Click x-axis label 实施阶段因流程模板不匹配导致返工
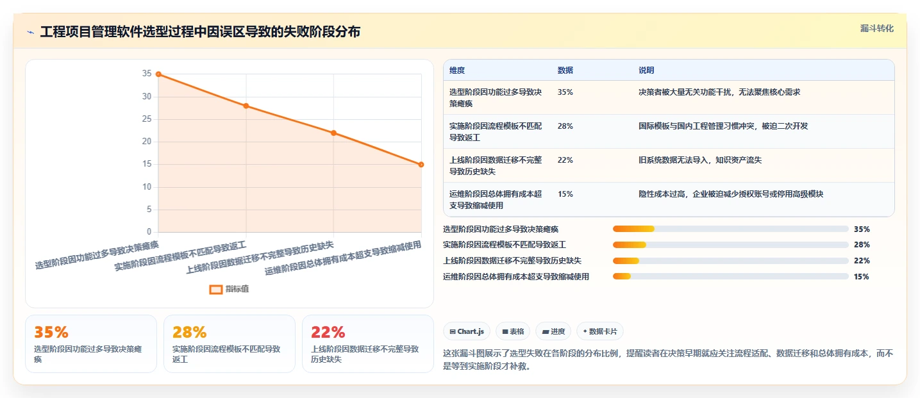The image size is (920, 398). click(x=180, y=255)
